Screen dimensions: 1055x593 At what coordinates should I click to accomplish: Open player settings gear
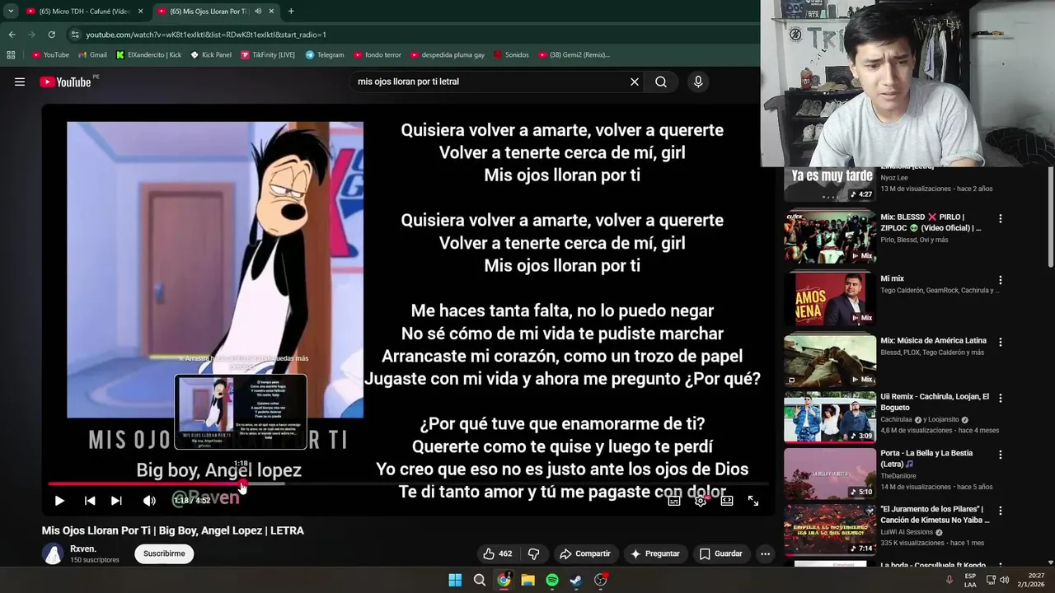[x=701, y=501]
